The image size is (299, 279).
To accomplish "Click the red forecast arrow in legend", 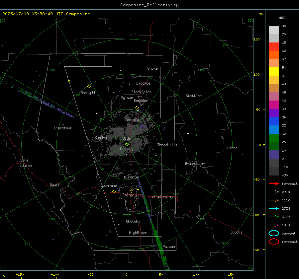I will point(274,183).
